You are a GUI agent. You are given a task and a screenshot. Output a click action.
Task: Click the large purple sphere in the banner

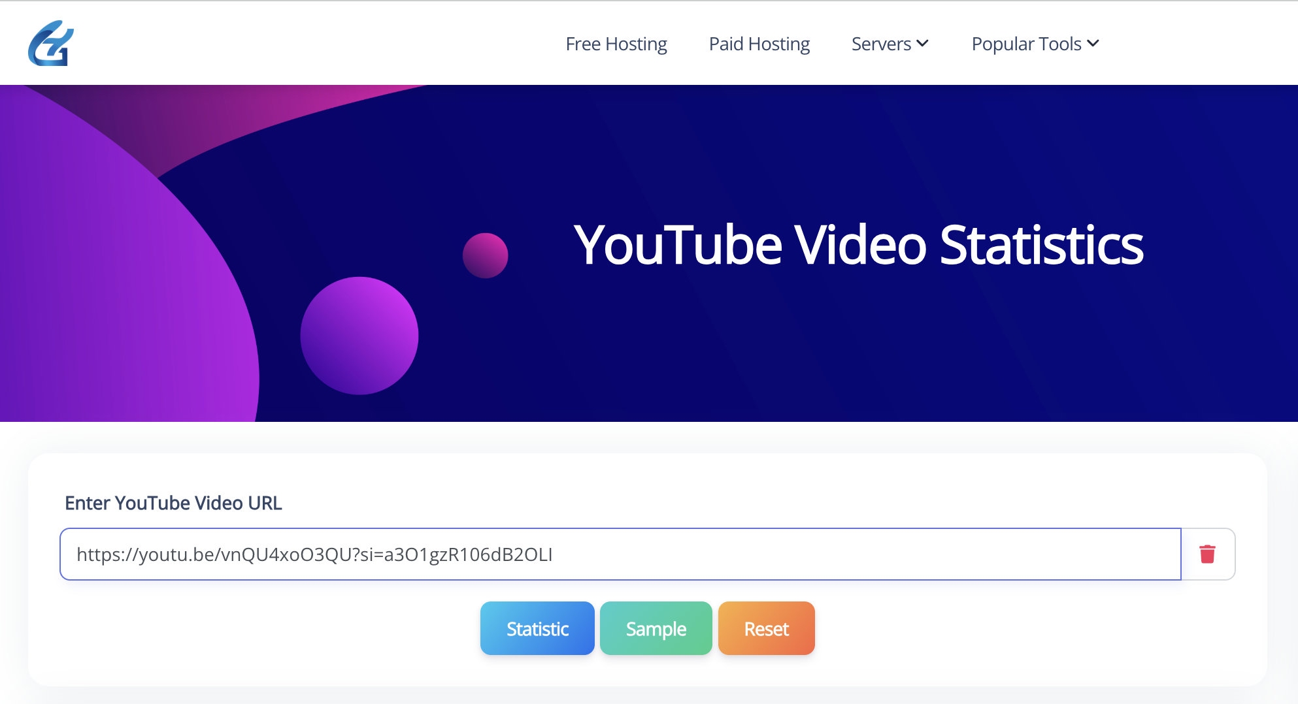click(359, 336)
